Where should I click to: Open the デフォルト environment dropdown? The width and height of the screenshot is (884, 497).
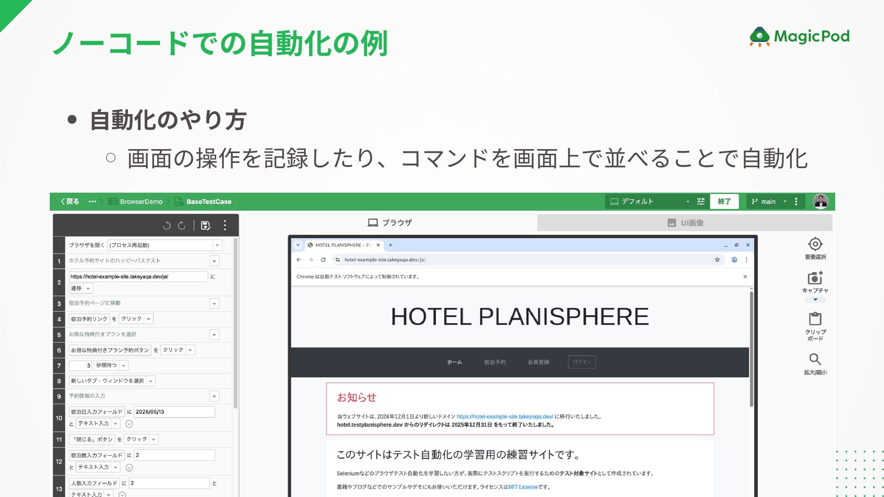point(649,202)
